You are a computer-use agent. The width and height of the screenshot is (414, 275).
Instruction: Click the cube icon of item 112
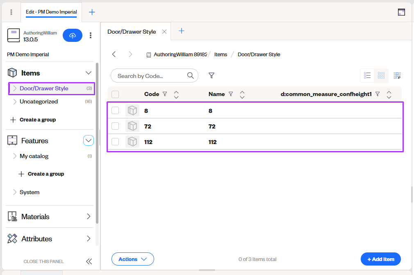point(132,142)
